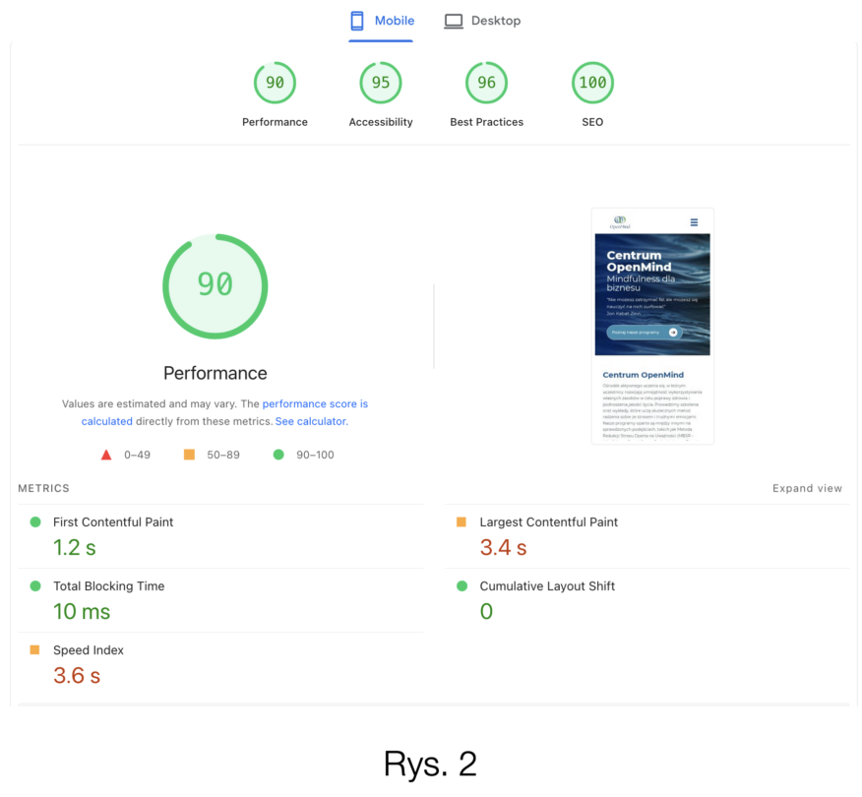
Task: Select the Performance score gauge 90
Action: pos(275,84)
